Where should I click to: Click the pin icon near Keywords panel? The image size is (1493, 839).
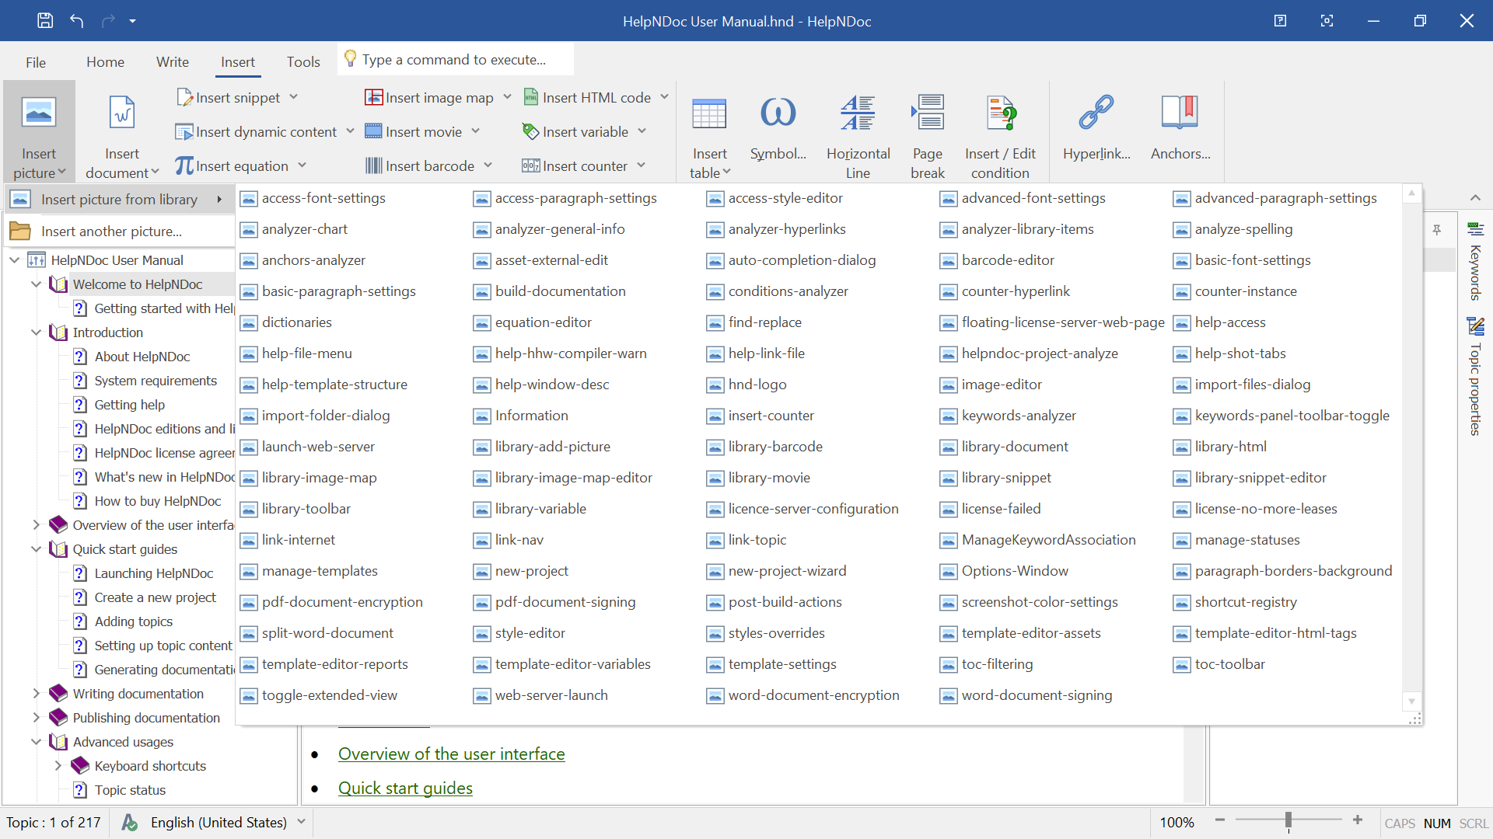pyautogui.click(x=1437, y=230)
